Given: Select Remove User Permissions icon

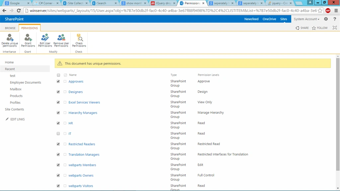Looking at the screenshot, I should click(61, 41).
